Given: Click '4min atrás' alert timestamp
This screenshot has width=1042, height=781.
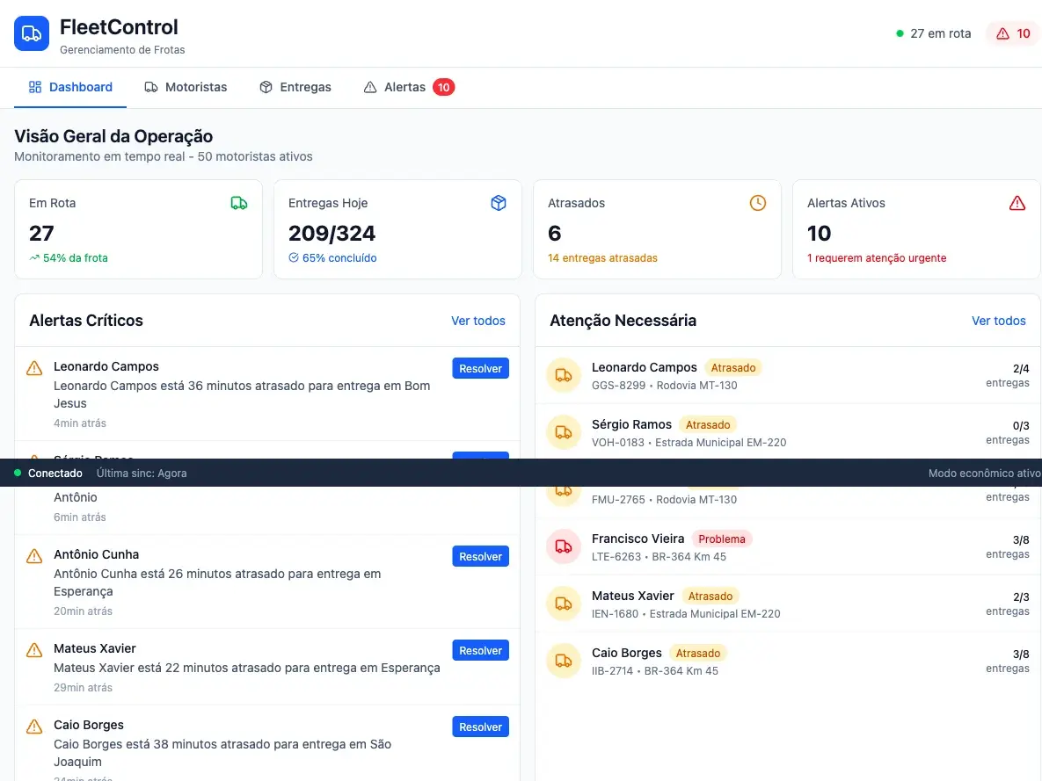Looking at the screenshot, I should pyautogui.click(x=80, y=423).
